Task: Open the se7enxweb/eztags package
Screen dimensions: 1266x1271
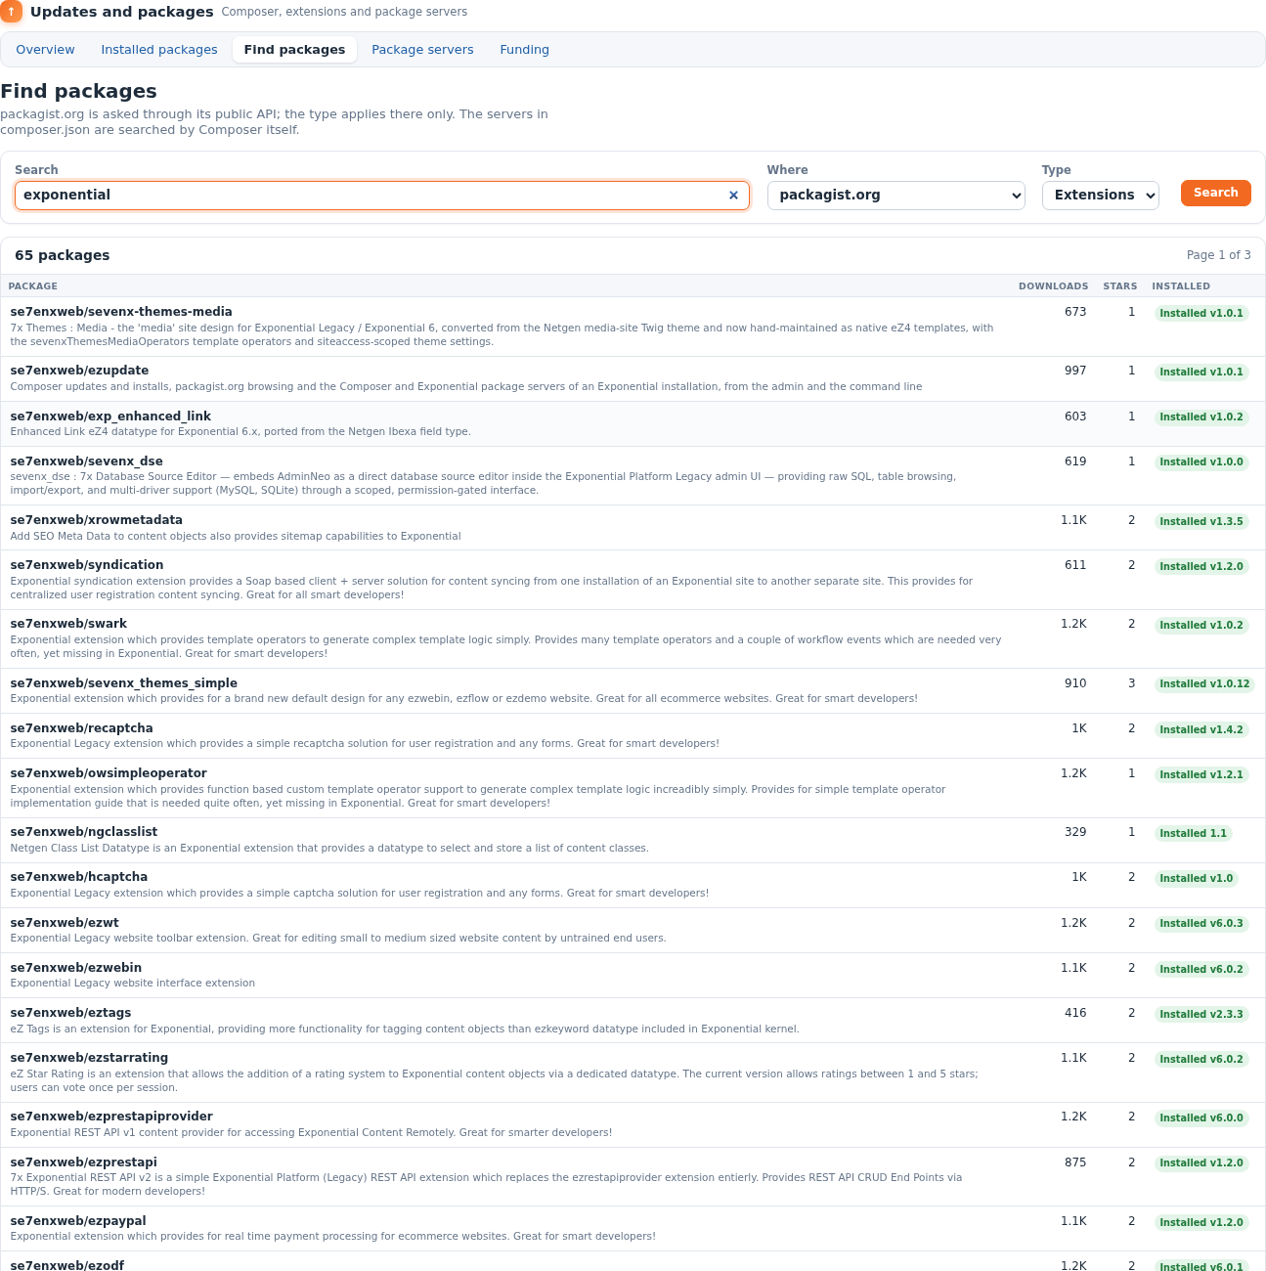Action: 70,1013
